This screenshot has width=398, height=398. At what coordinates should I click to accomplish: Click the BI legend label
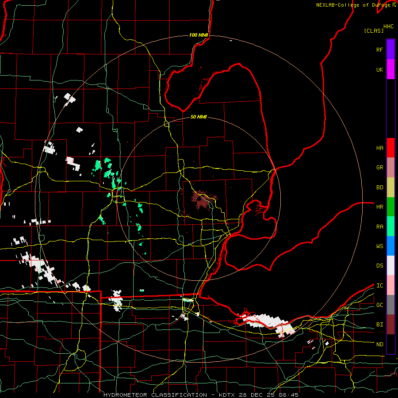click(x=379, y=325)
